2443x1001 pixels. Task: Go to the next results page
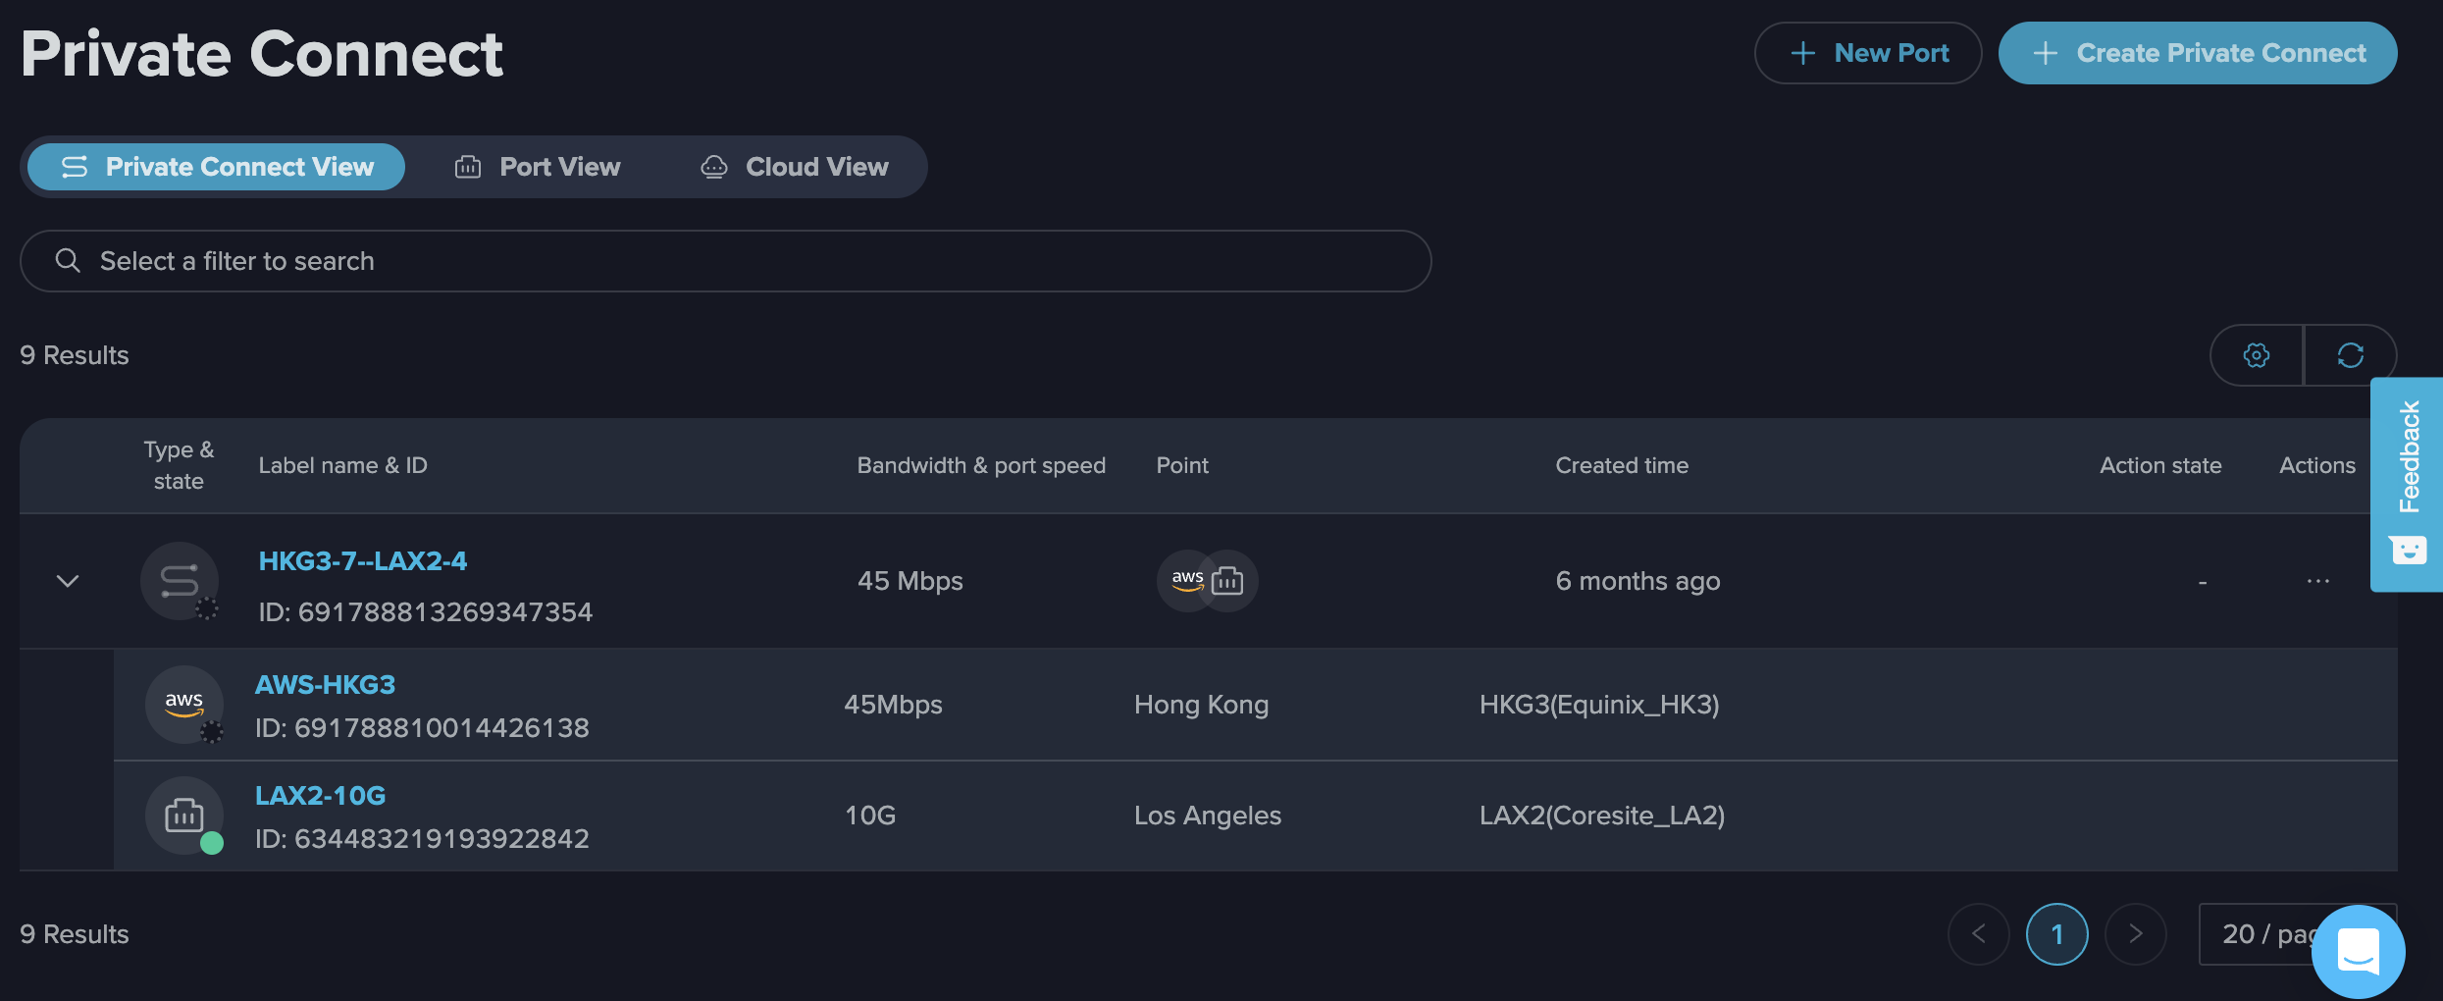(x=2135, y=934)
